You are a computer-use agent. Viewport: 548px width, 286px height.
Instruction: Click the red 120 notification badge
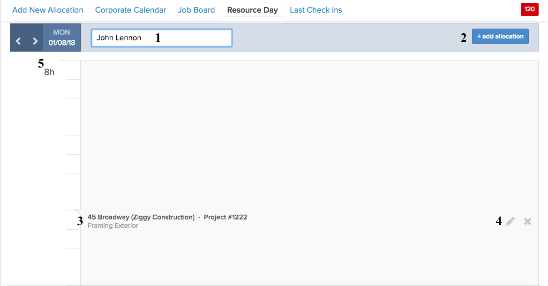(529, 9)
